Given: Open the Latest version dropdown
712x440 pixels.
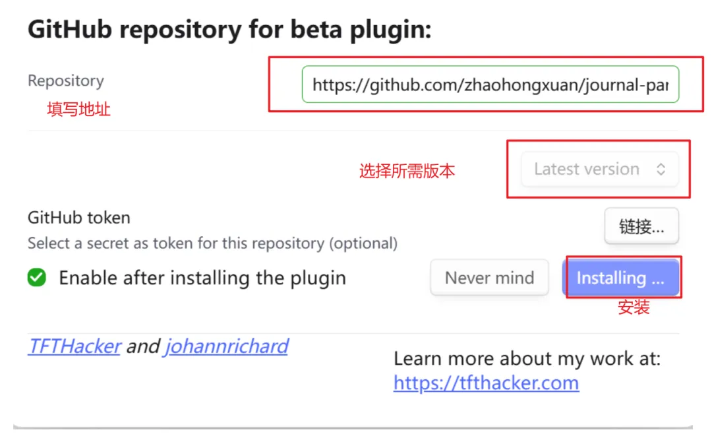Looking at the screenshot, I should pyautogui.click(x=600, y=170).
